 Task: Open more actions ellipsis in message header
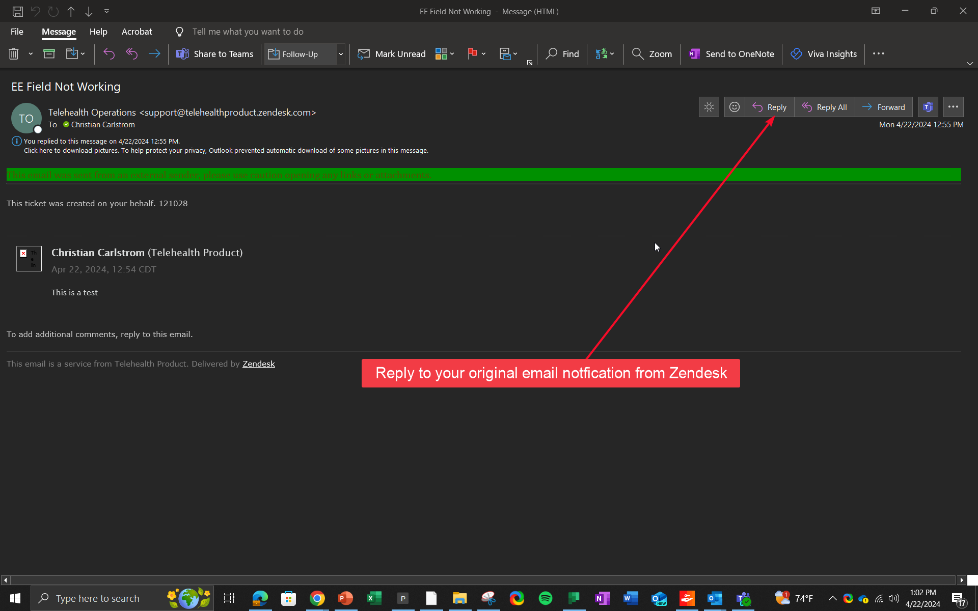(954, 107)
